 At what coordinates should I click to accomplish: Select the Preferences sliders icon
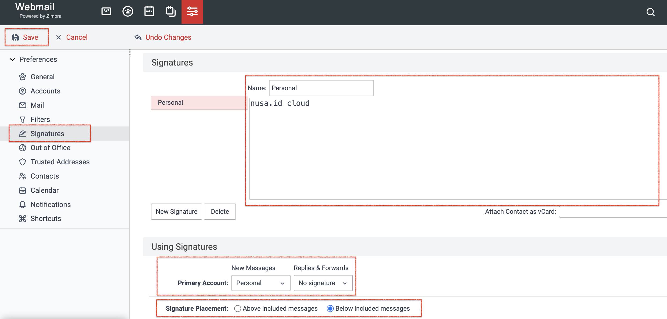click(x=192, y=12)
